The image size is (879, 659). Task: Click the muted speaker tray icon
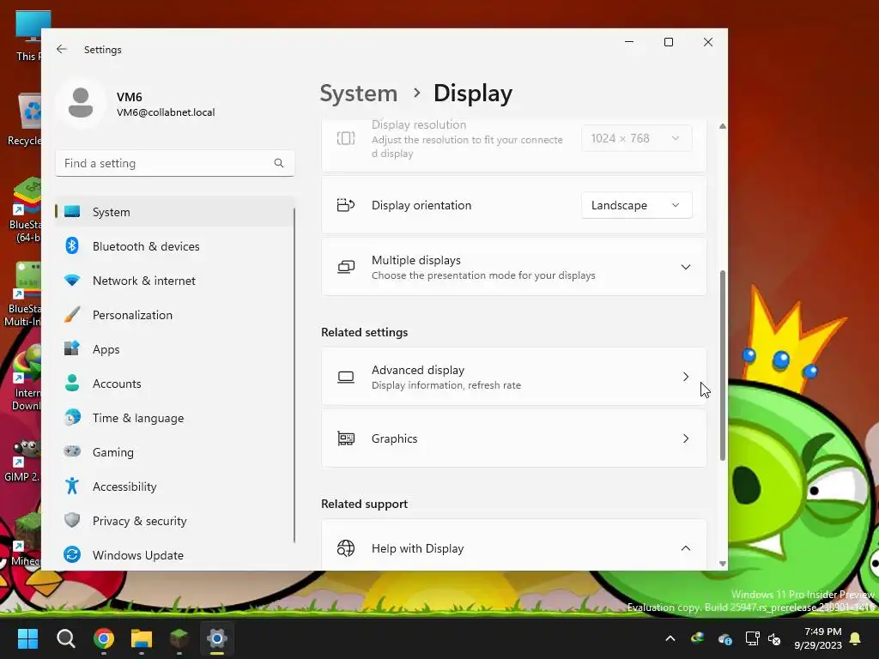(774, 638)
